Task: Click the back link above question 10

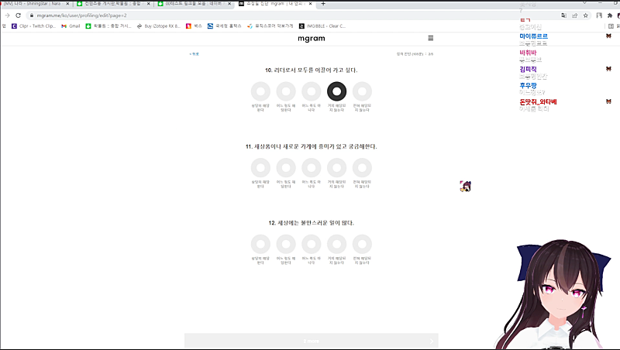Action: (195, 54)
